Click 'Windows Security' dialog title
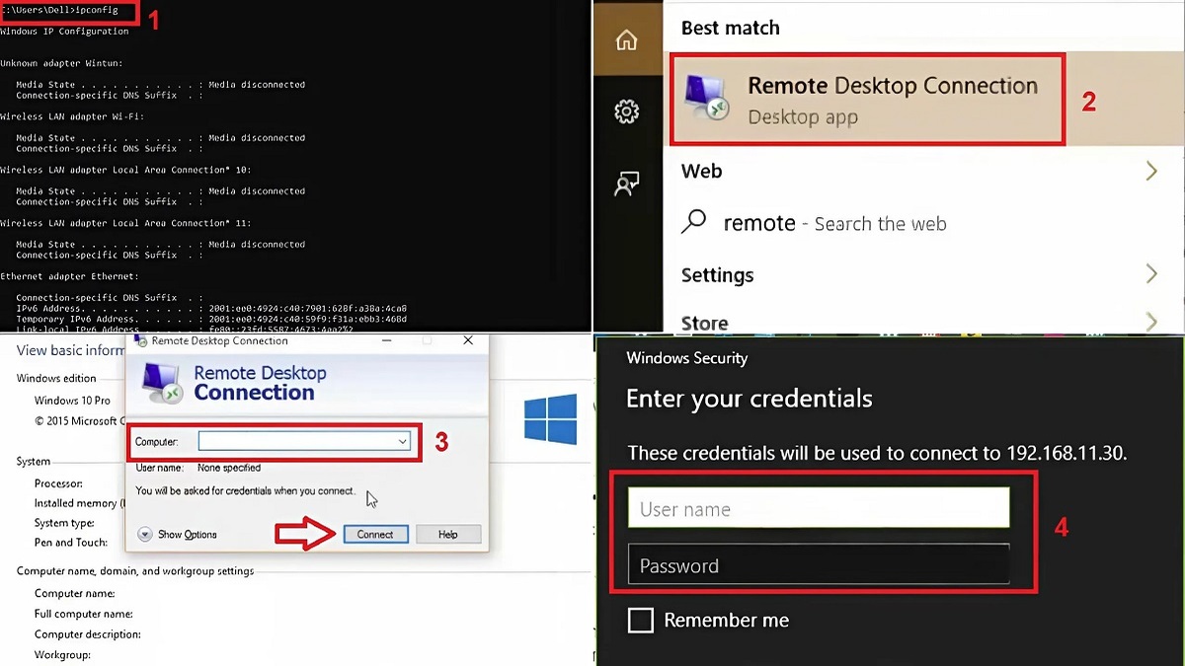This screenshot has height=666, width=1185. pos(687,358)
